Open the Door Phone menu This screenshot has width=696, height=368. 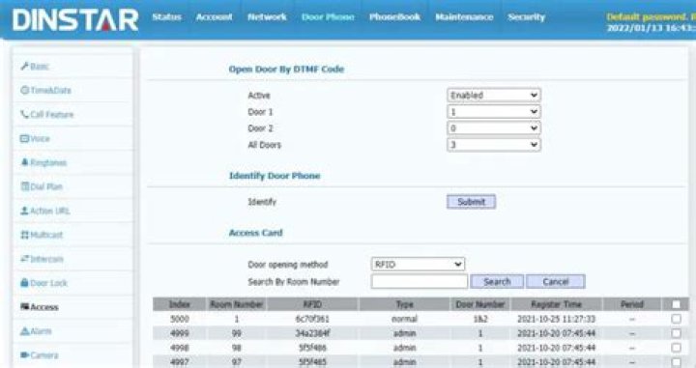pyautogui.click(x=328, y=16)
